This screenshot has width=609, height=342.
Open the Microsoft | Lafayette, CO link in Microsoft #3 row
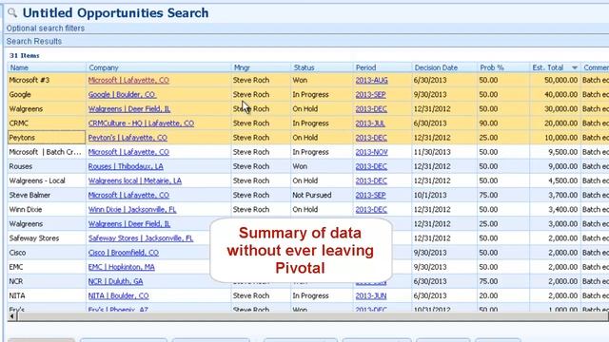(x=128, y=80)
